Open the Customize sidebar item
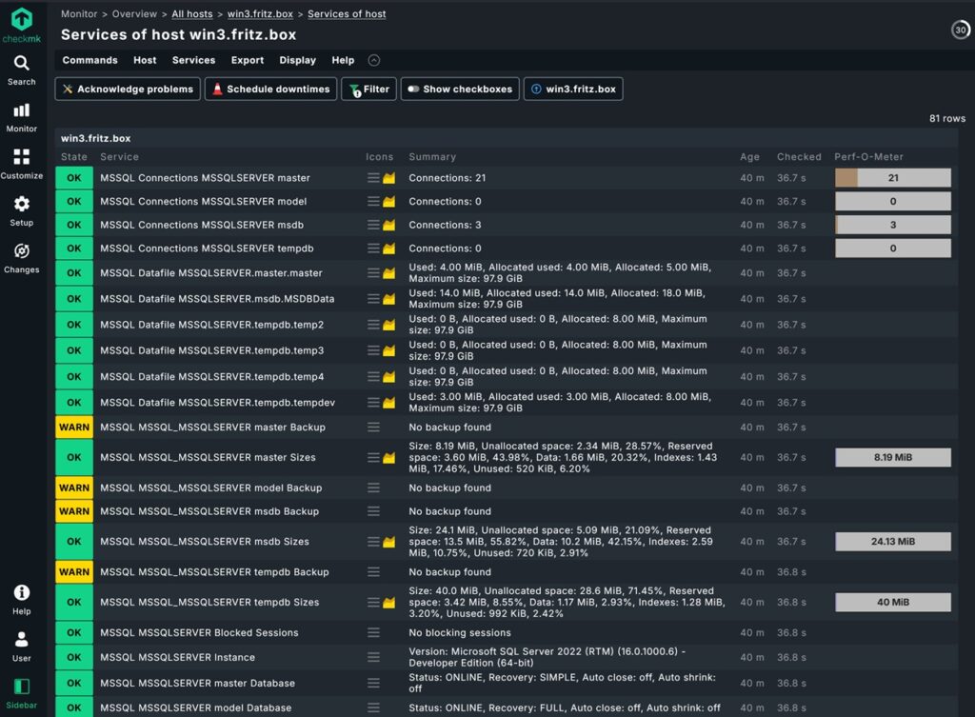The height and width of the screenshot is (717, 975). (x=22, y=164)
